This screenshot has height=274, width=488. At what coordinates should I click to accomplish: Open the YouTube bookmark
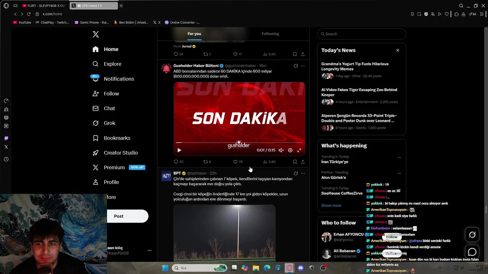pos(22,22)
